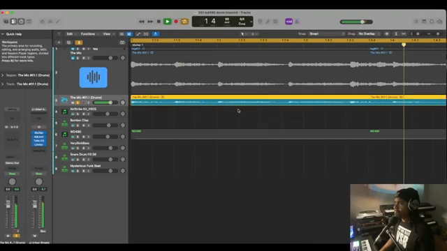Viewport: 447px width, 251px height.
Task: Expand the Track inspector disclosure triangle
Action: click(x=3, y=84)
